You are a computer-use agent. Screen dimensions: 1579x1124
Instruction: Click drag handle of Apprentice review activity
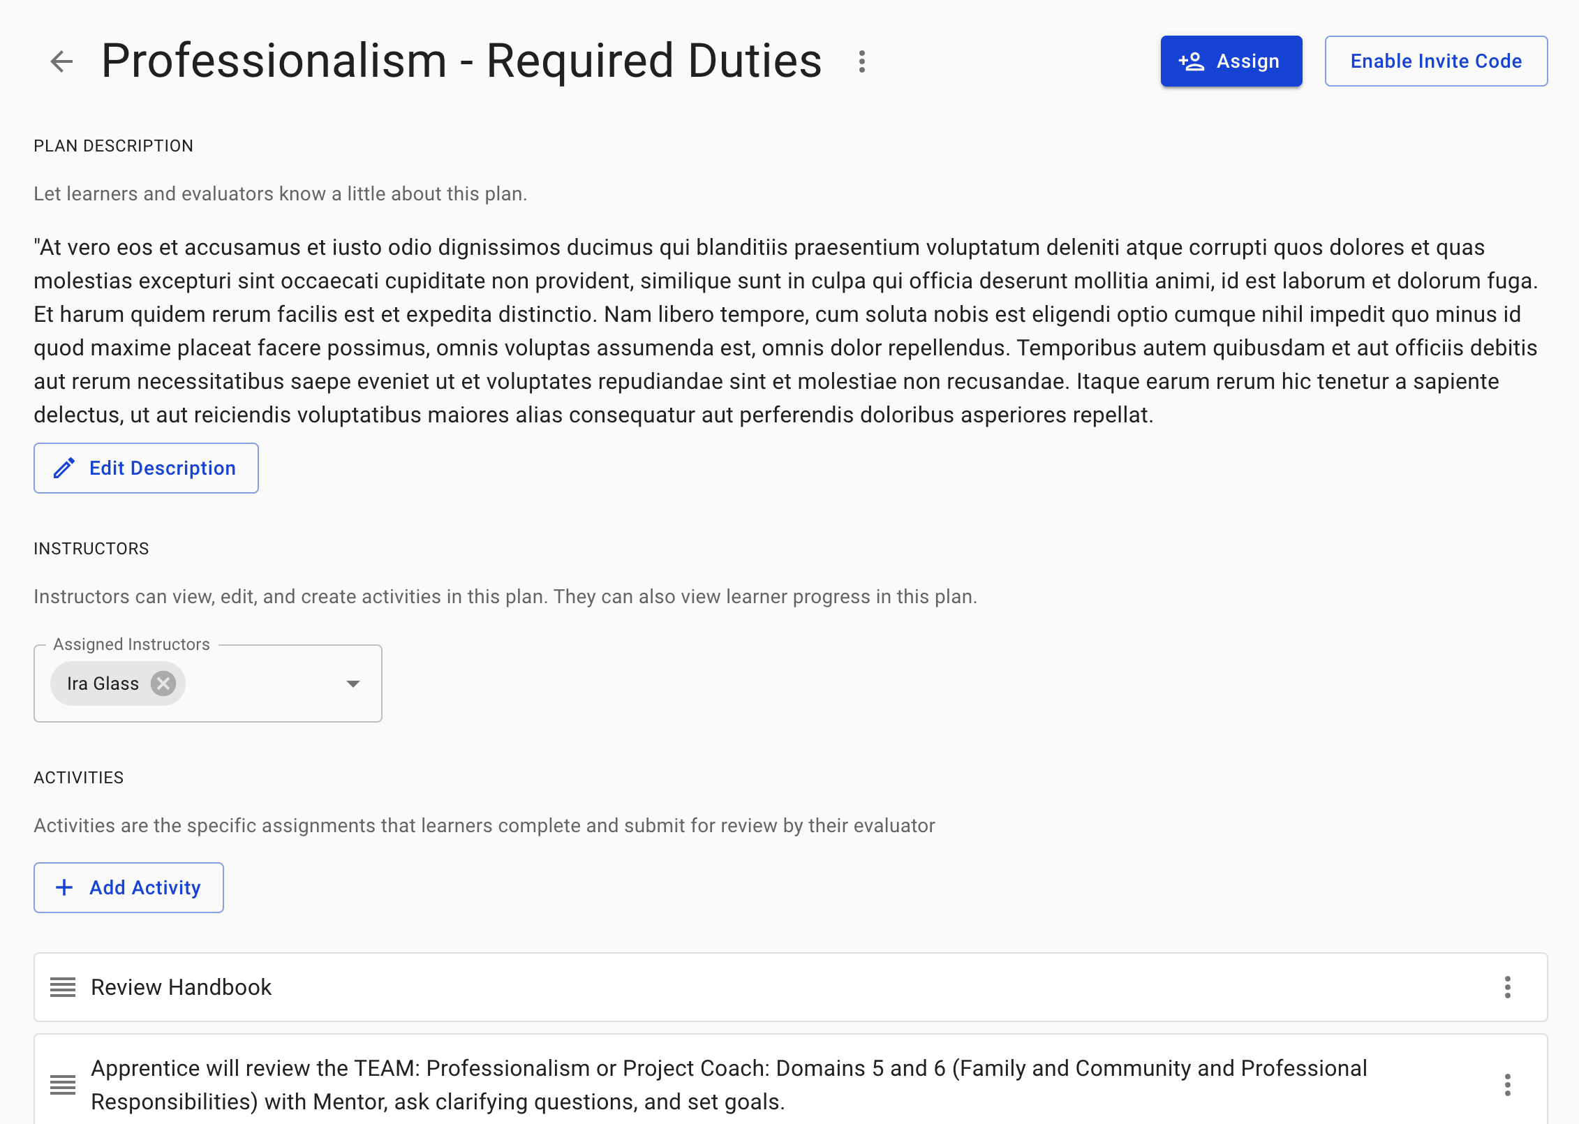pos(63,1085)
